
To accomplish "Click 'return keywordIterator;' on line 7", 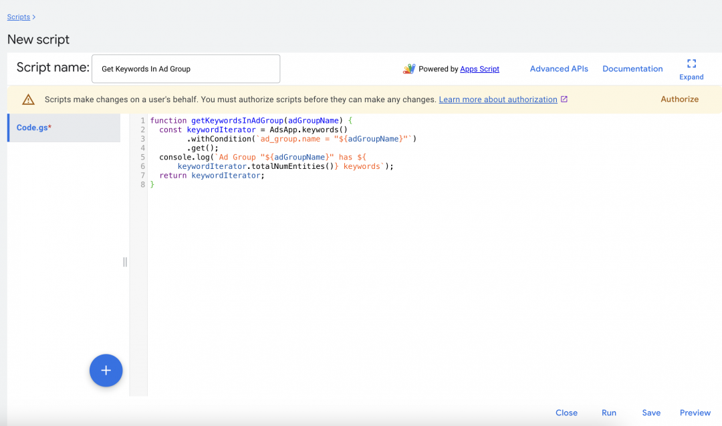I will pos(212,176).
